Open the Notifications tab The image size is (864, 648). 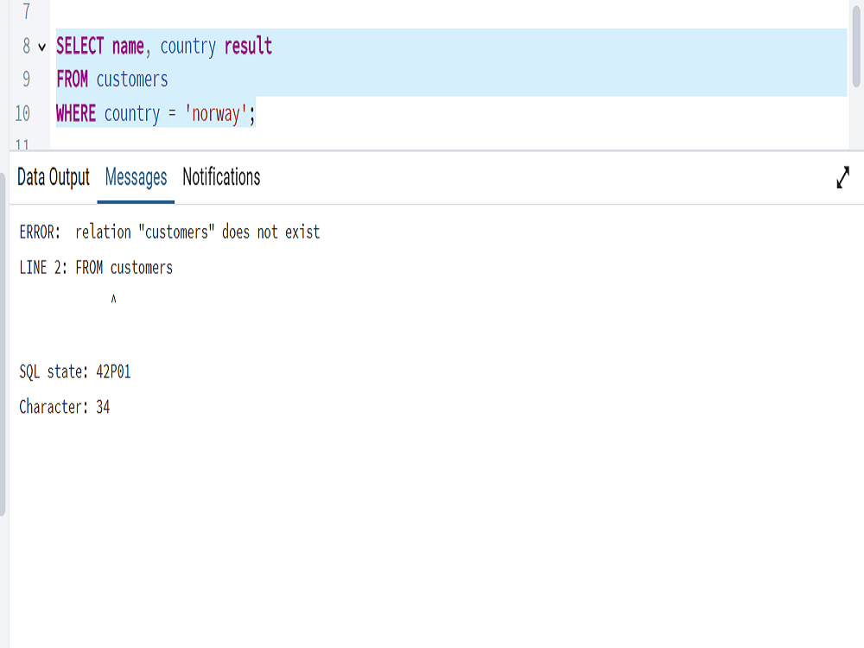221,177
